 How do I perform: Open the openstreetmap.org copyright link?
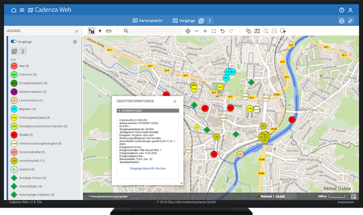click(x=109, y=196)
